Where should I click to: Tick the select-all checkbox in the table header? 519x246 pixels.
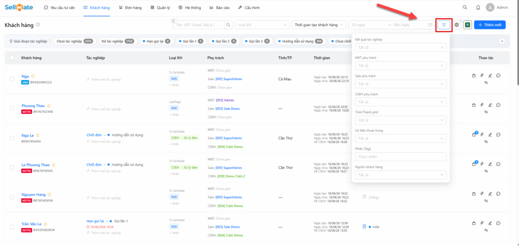(12, 58)
